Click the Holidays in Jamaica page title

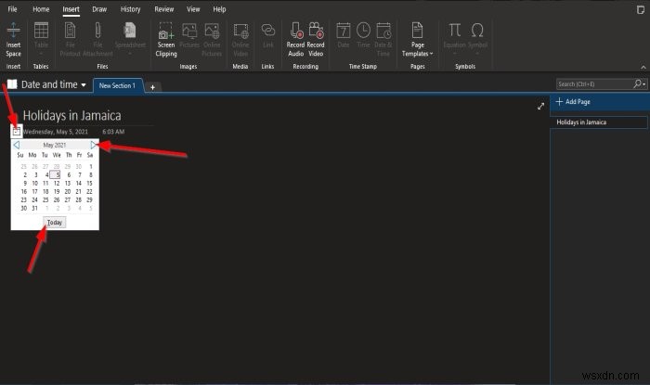pyautogui.click(x=71, y=115)
